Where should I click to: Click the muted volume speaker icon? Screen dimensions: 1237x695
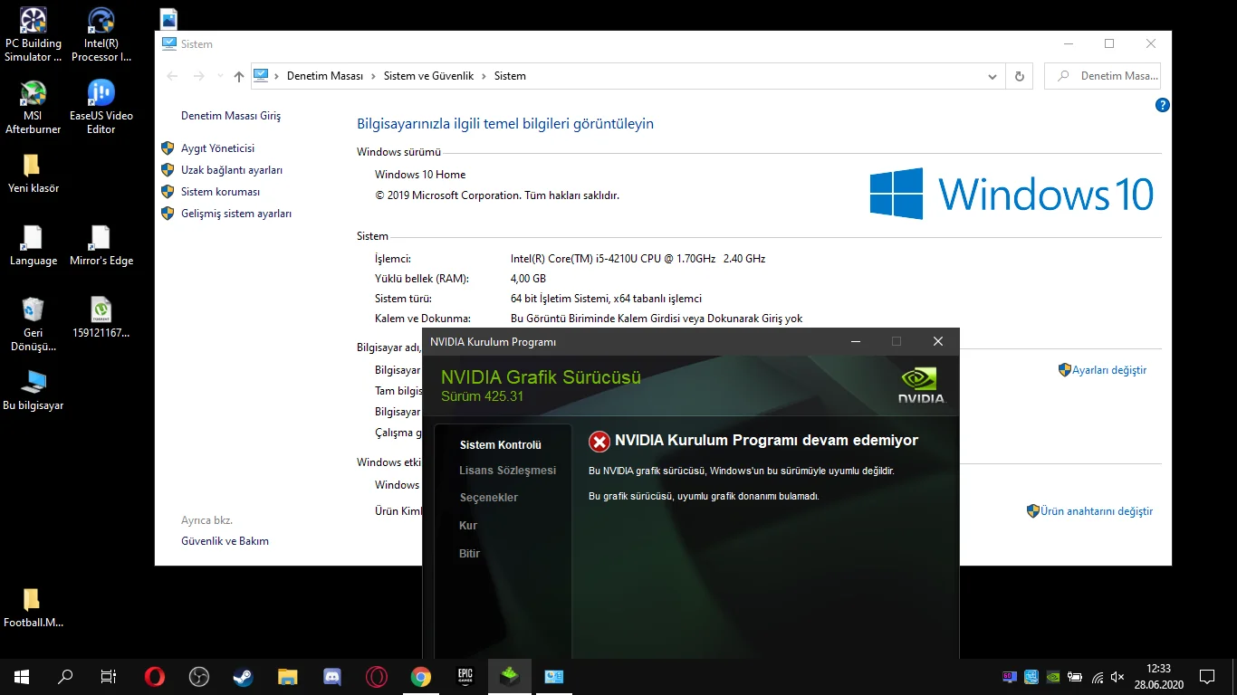tap(1118, 676)
